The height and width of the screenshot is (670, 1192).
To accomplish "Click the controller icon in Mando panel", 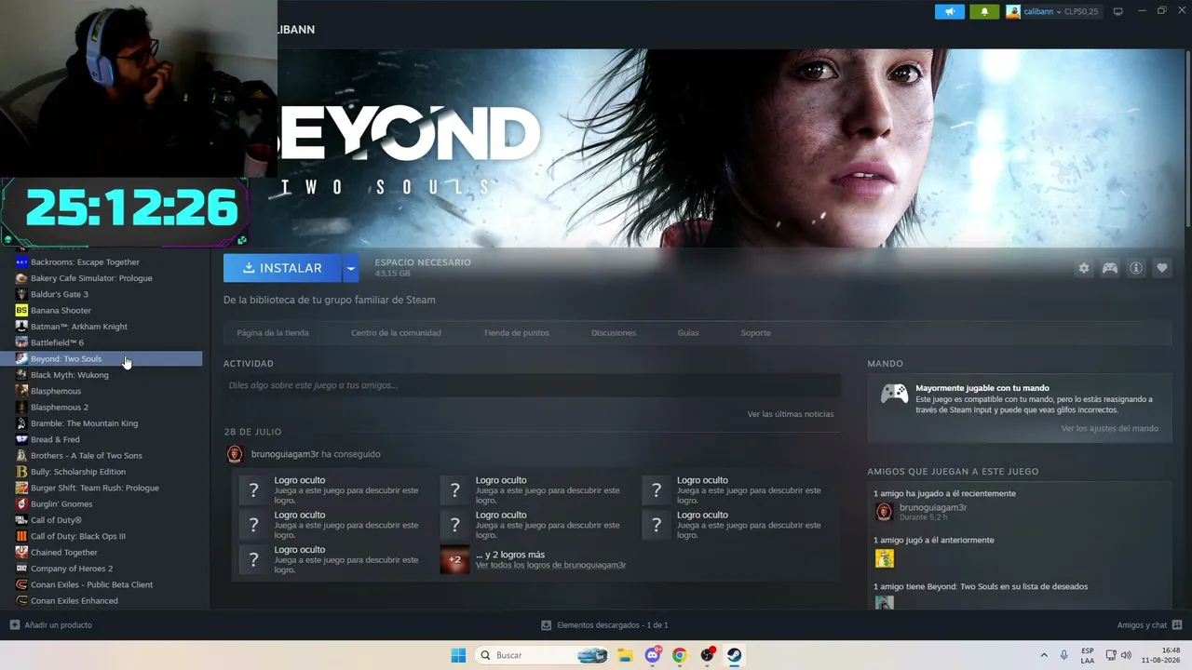I will (x=895, y=394).
